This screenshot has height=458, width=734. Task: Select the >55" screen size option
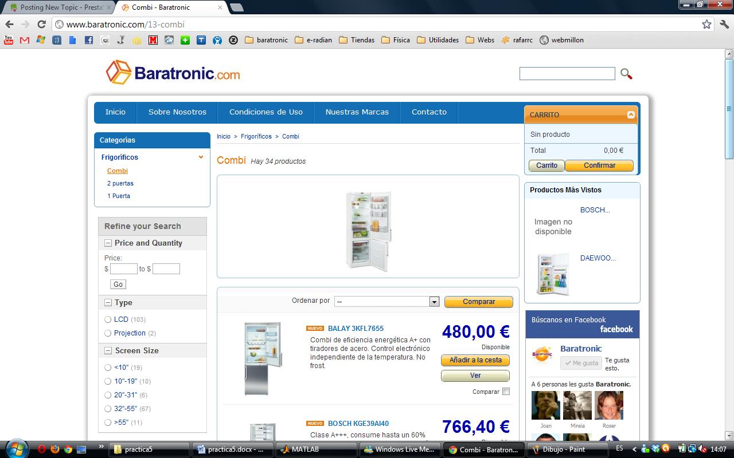click(108, 423)
